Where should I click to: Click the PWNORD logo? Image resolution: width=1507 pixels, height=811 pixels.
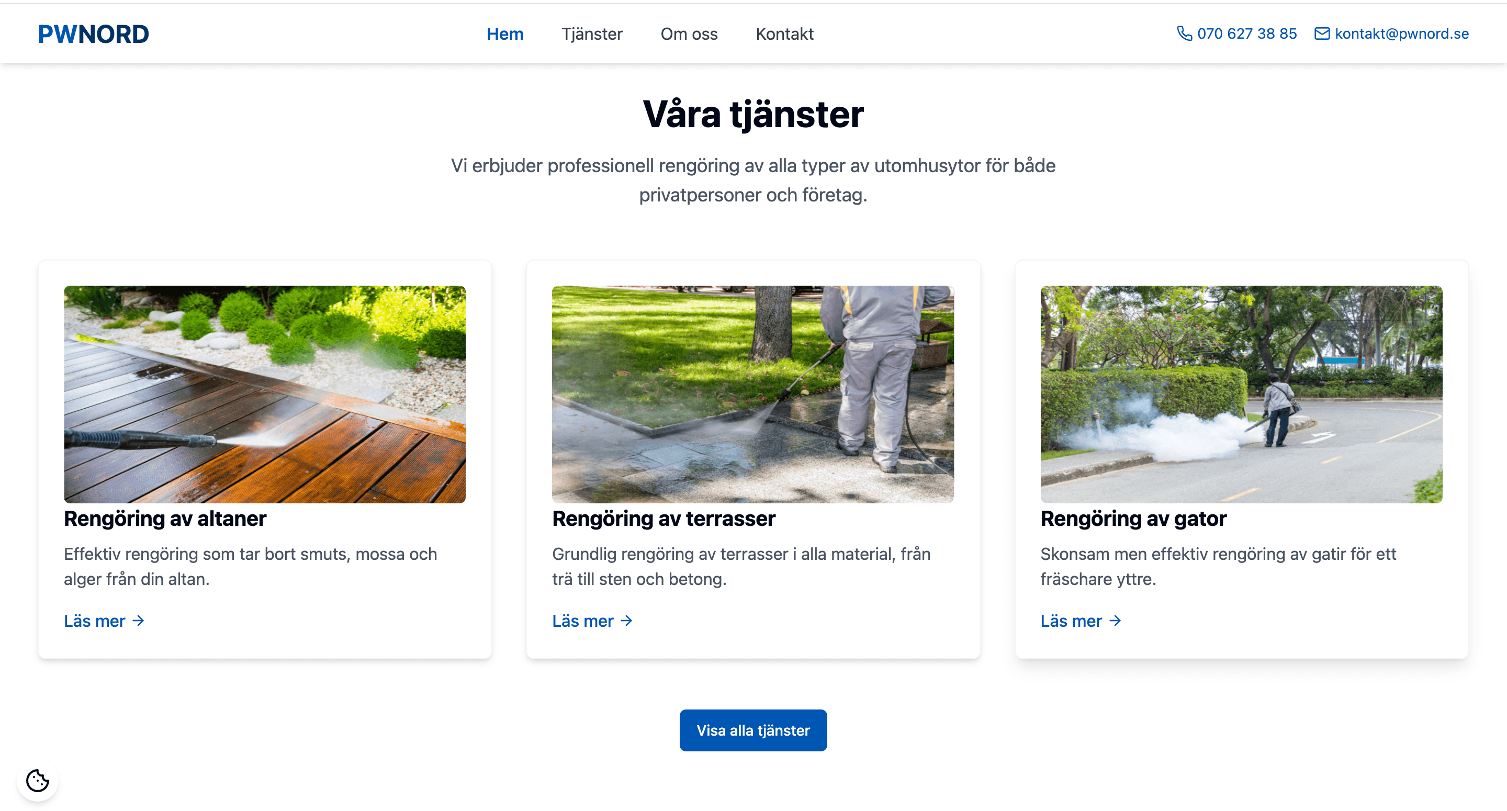pyautogui.click(x=94, y=34)
